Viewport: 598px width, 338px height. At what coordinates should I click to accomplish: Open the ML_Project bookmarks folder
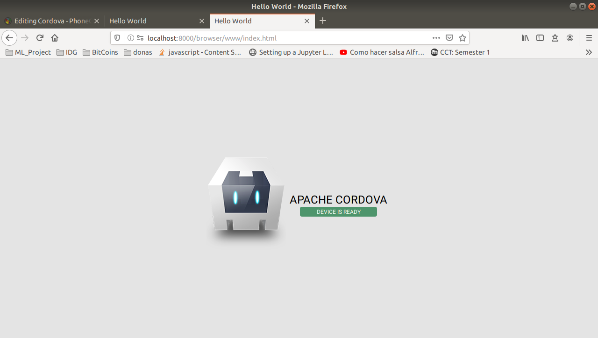click(28, 52)
